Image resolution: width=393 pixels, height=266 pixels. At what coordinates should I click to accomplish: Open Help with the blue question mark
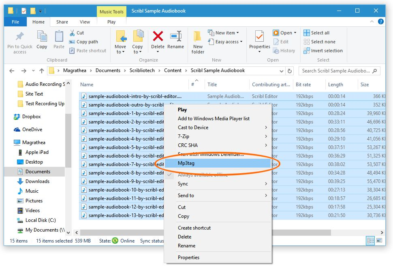381,21
